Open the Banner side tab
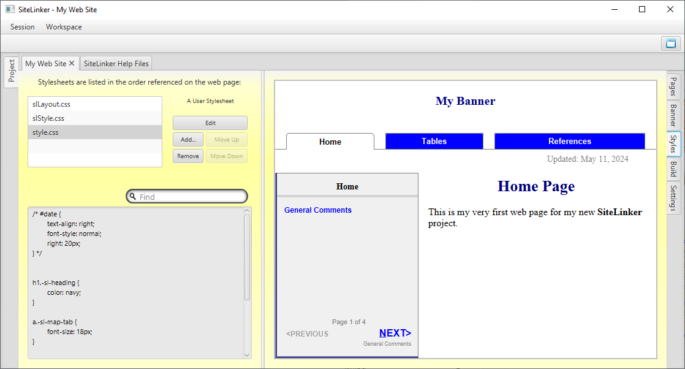Image resolution: width=685 pixels, height=369 pixels. tap(673, 115)
